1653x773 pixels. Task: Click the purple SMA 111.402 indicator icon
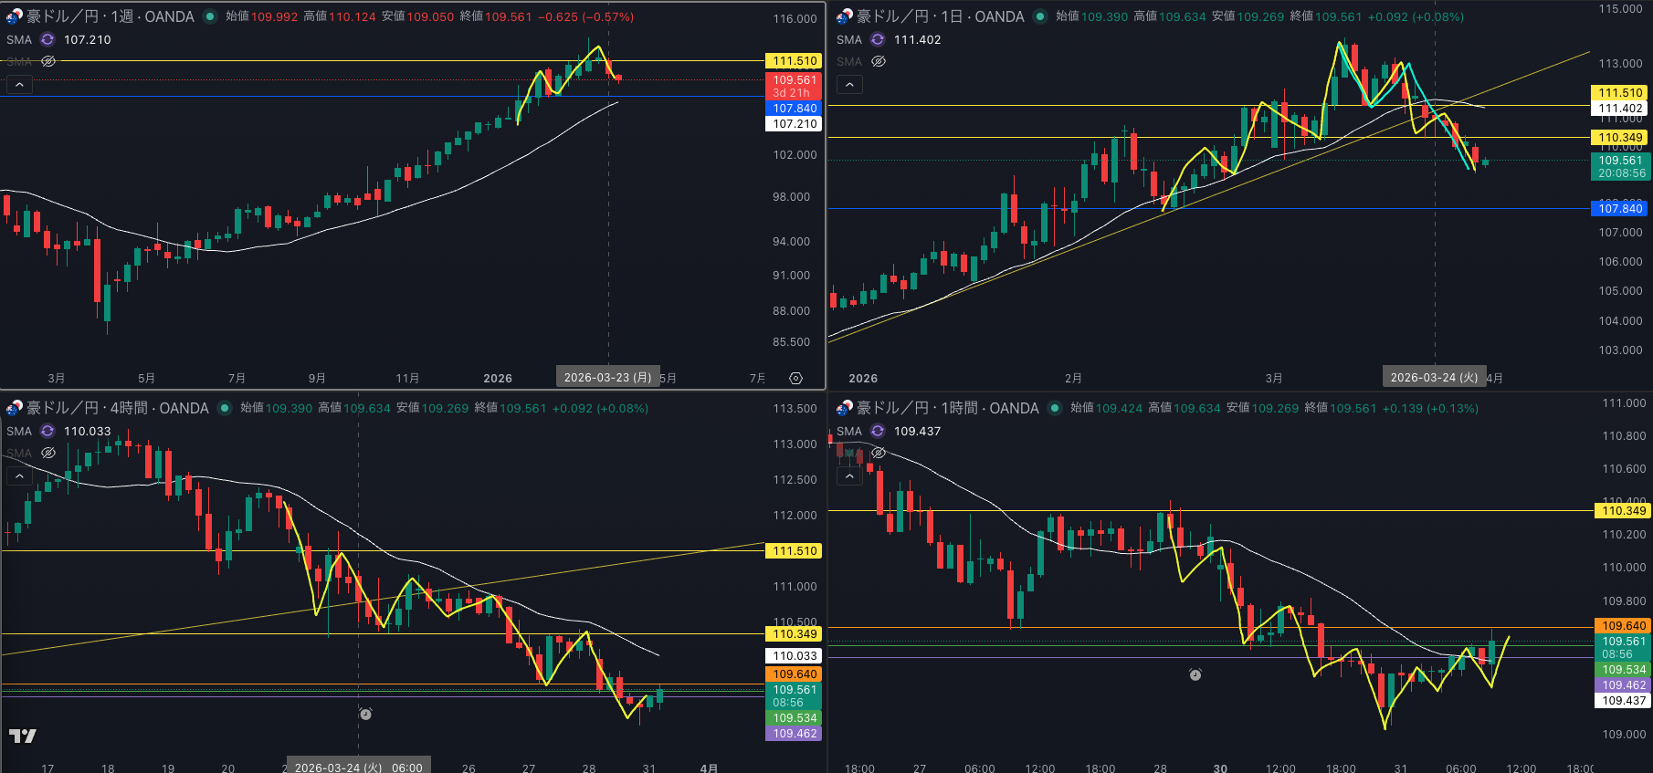click(x=878, y=39)
